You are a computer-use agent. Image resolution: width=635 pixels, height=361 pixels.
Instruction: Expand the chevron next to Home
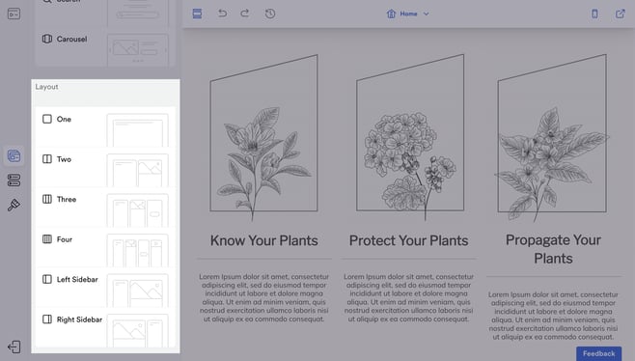click(426, 14)
